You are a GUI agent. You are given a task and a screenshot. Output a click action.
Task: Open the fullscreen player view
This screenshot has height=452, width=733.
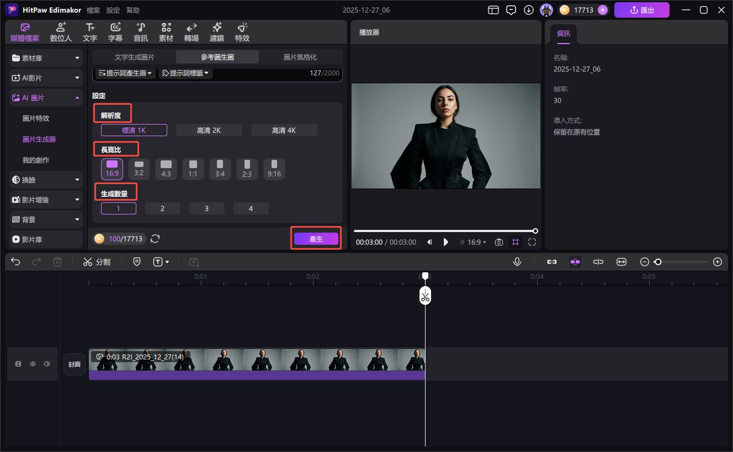click(x=532, y=242)
